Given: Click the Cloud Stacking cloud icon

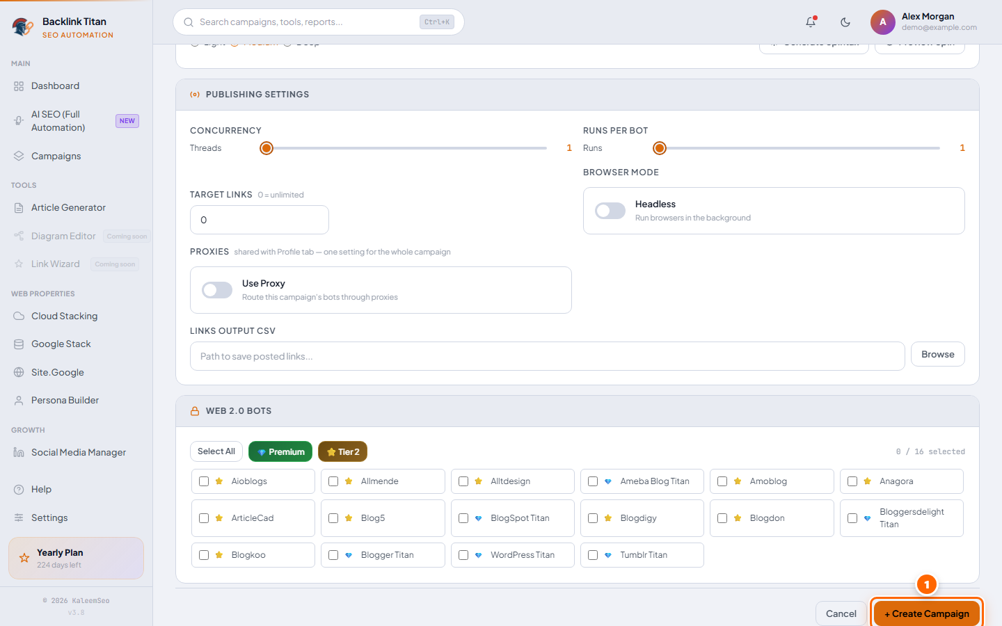Looking at the screenshot, I should tap(19, 316).
